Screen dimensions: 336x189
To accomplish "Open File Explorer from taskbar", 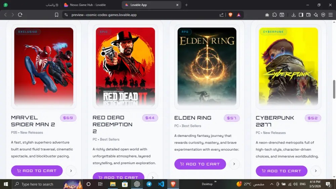I will tap(113, 184).
